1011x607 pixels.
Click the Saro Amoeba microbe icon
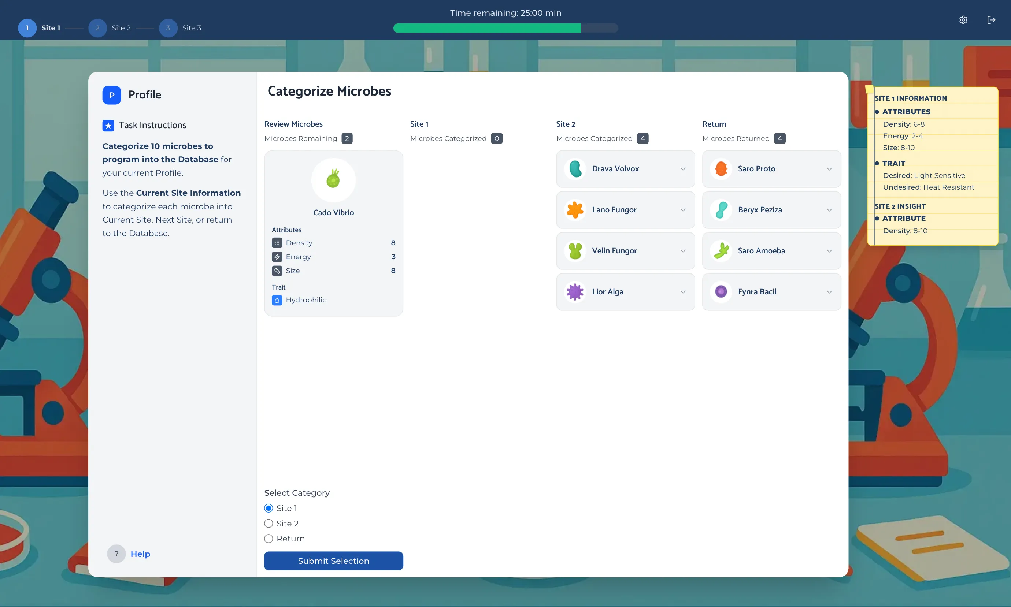click(x=721, y=251)
